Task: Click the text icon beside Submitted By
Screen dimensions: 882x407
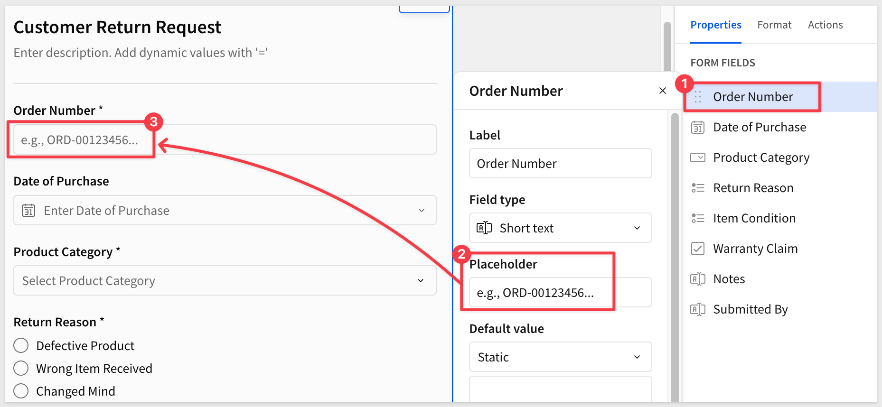Action: click(x=697, y=309)
